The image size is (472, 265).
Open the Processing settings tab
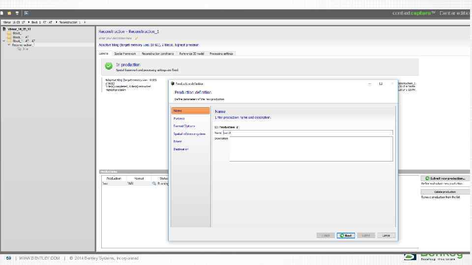pyautogui.click(x=221, y=54)
